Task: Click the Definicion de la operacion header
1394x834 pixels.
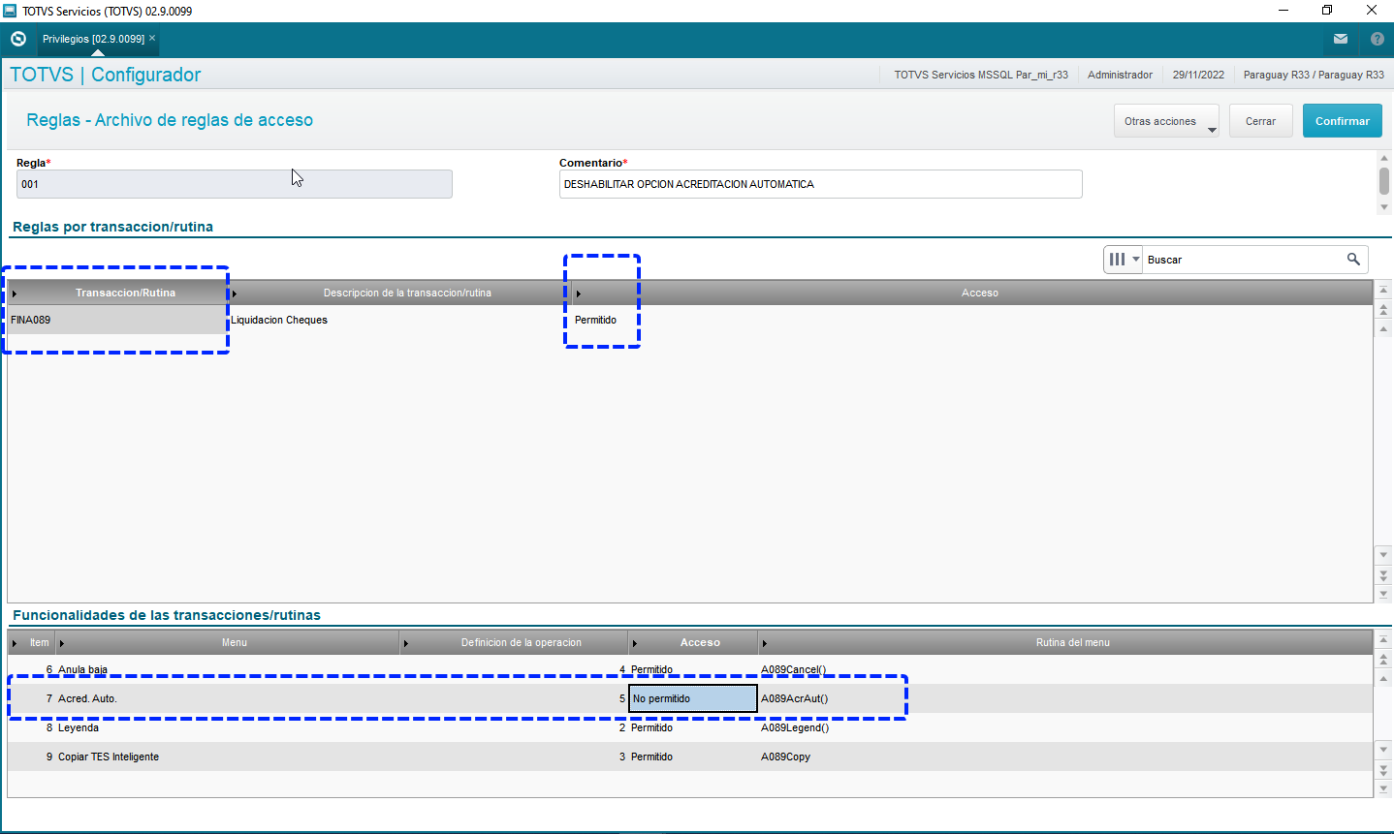Action: tap(514, 642)
